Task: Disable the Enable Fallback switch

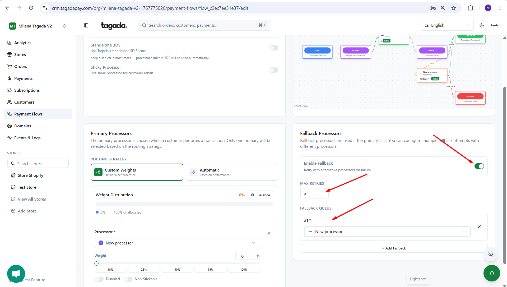Action: [x=479, y=166]
